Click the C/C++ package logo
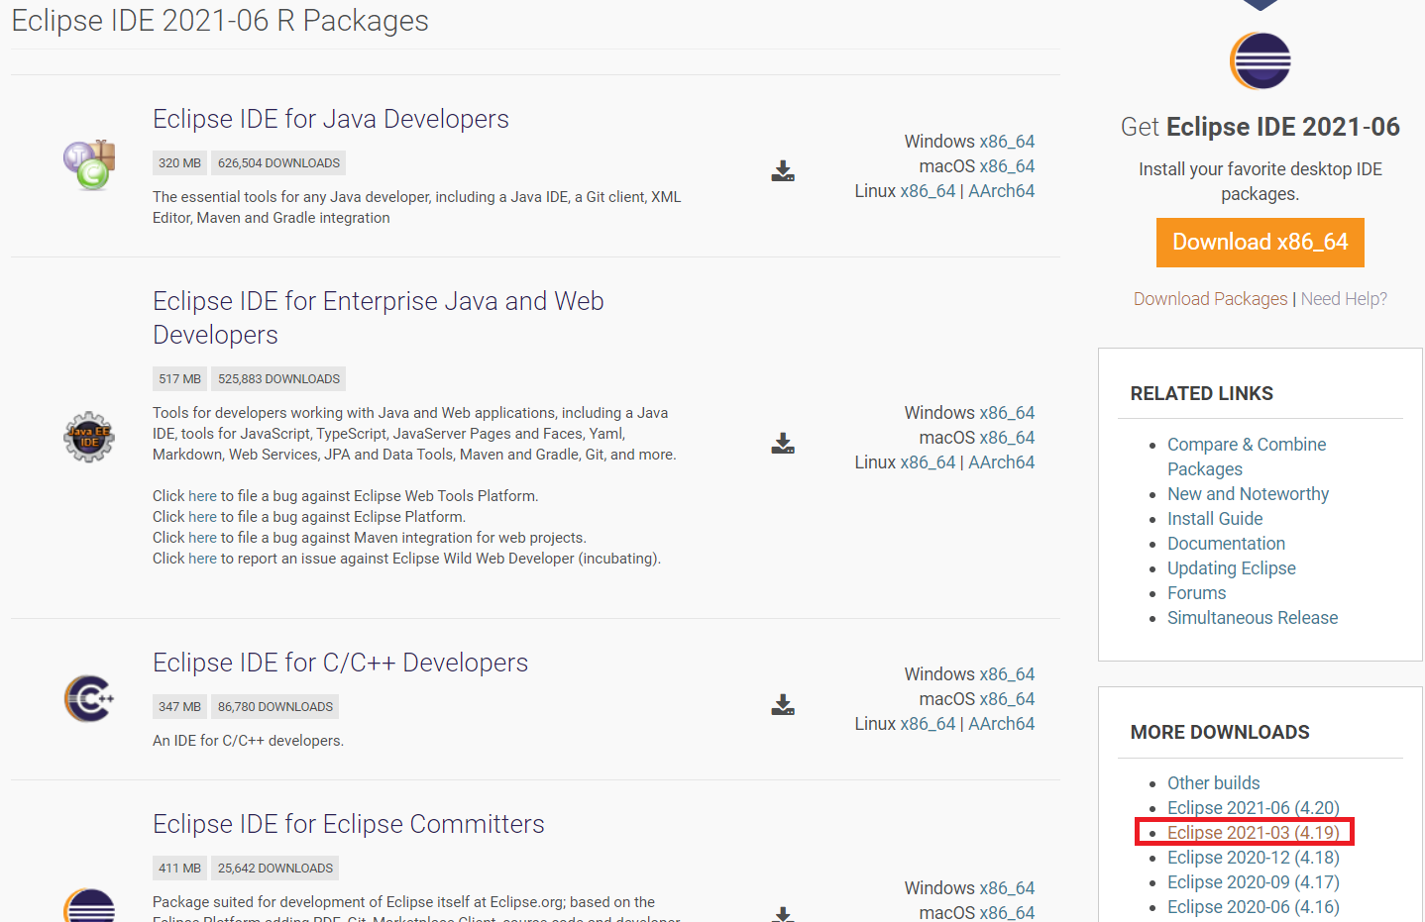The width and height of the screenshot is (1425, 922). pyautogui.click(x=89, y=698)
